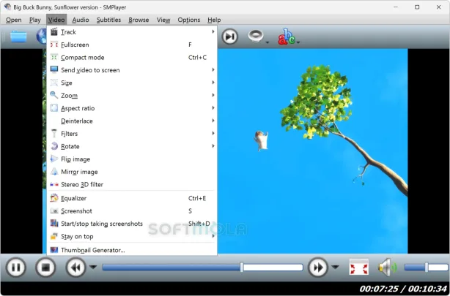Click the playback time display 00:07:25 / 00:10:34

click(x=403, y=289)
